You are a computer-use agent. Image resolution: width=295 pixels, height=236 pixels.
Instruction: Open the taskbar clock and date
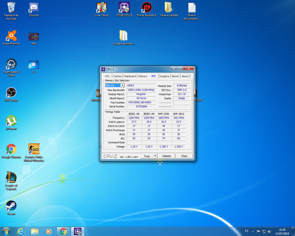282,231
